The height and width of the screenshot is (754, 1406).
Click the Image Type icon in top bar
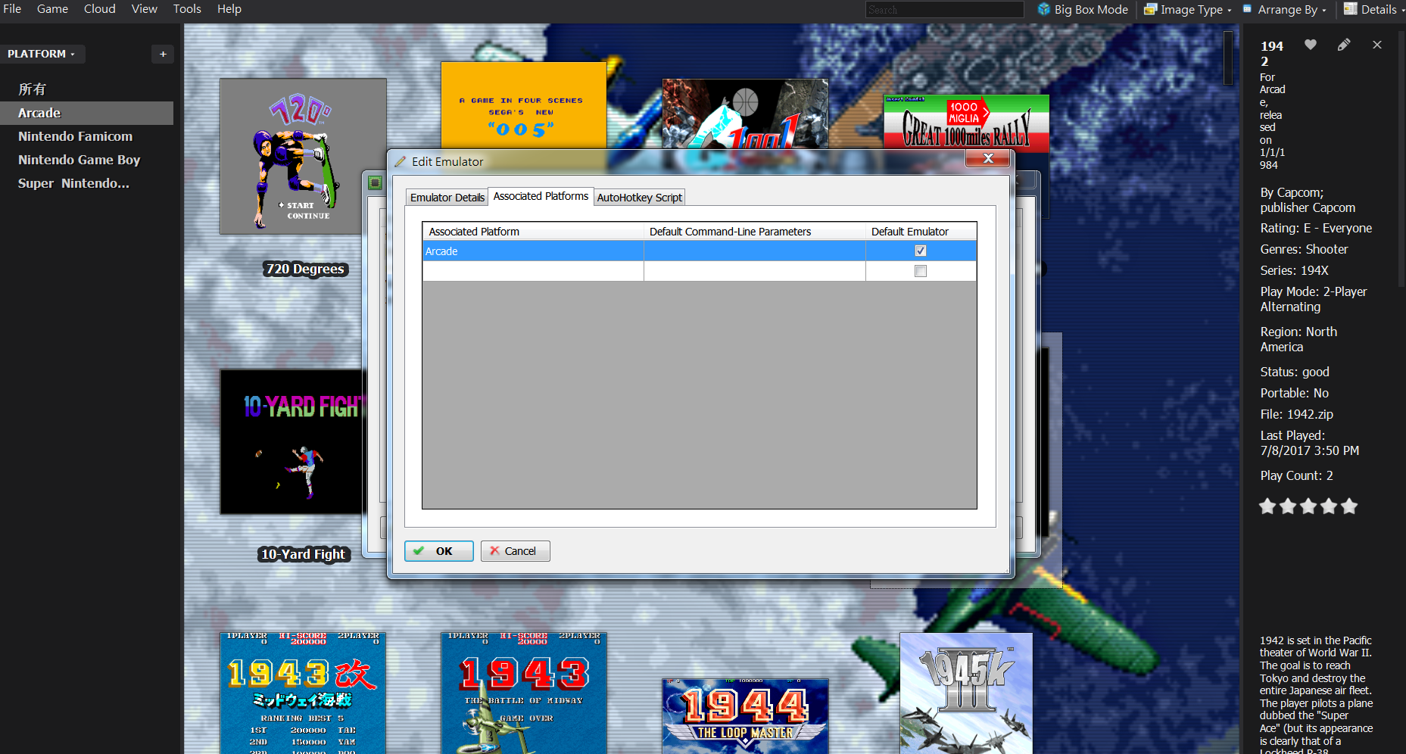1150,9
